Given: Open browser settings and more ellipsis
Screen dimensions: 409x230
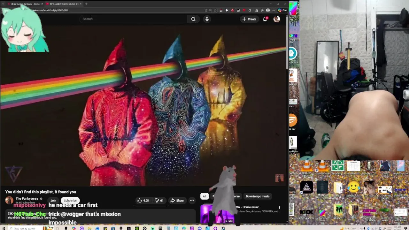Looking at the screenshot, I should click(274, 10).
